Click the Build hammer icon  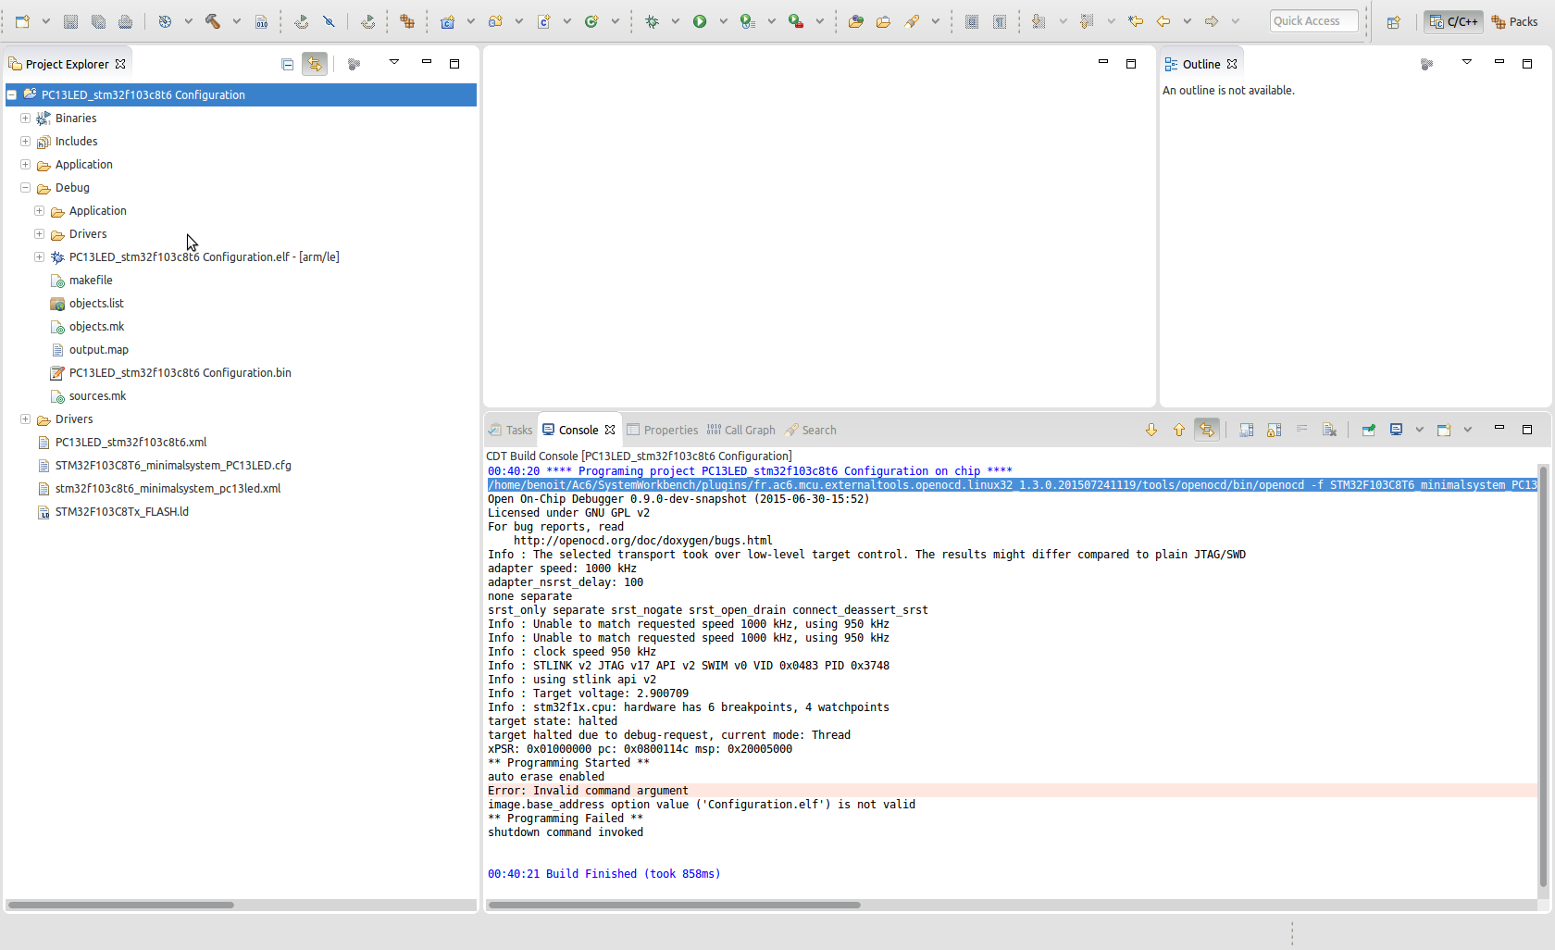[212, 21]
